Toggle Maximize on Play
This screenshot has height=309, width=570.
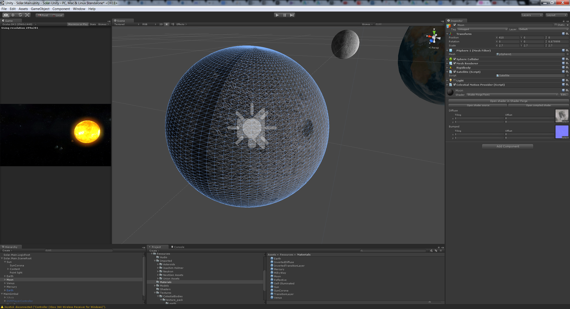78,24
